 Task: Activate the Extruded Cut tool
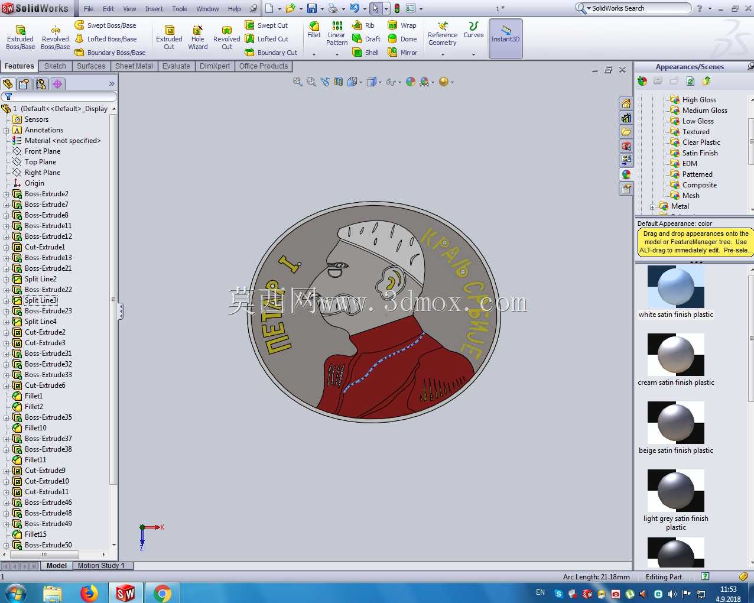click(x=169, y=38)
